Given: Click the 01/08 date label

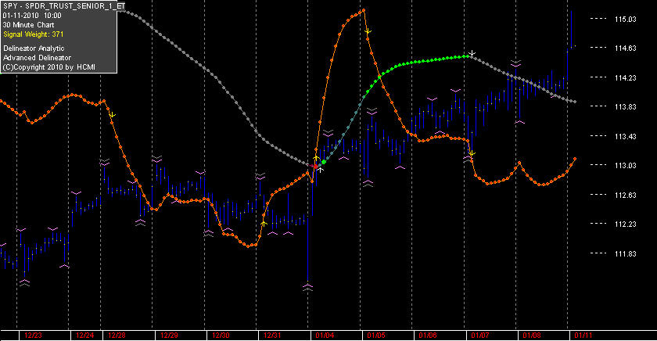Looking at the screenshot, I should point(531,336).
